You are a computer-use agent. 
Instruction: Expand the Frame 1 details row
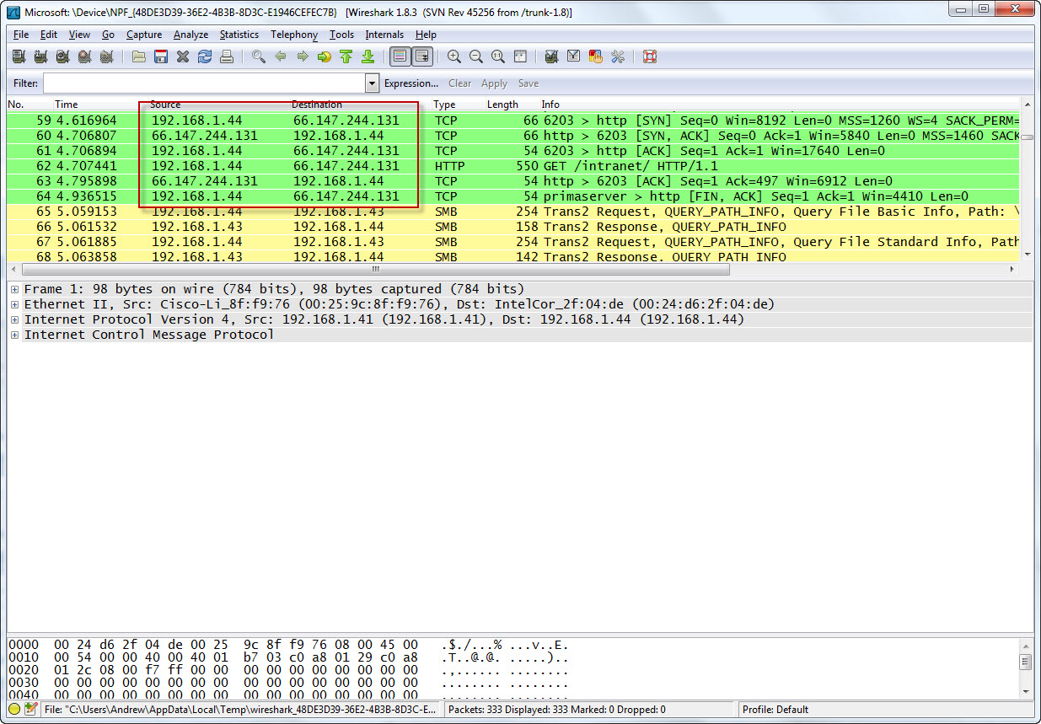[15, 289]
